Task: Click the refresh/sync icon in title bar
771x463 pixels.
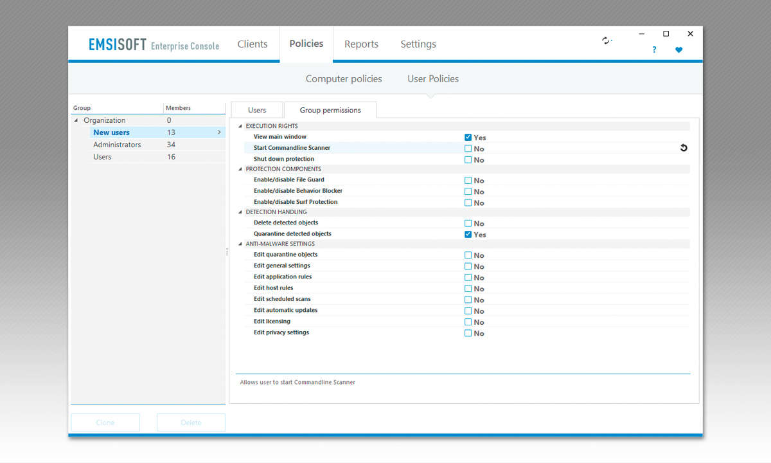Action: 607,41
